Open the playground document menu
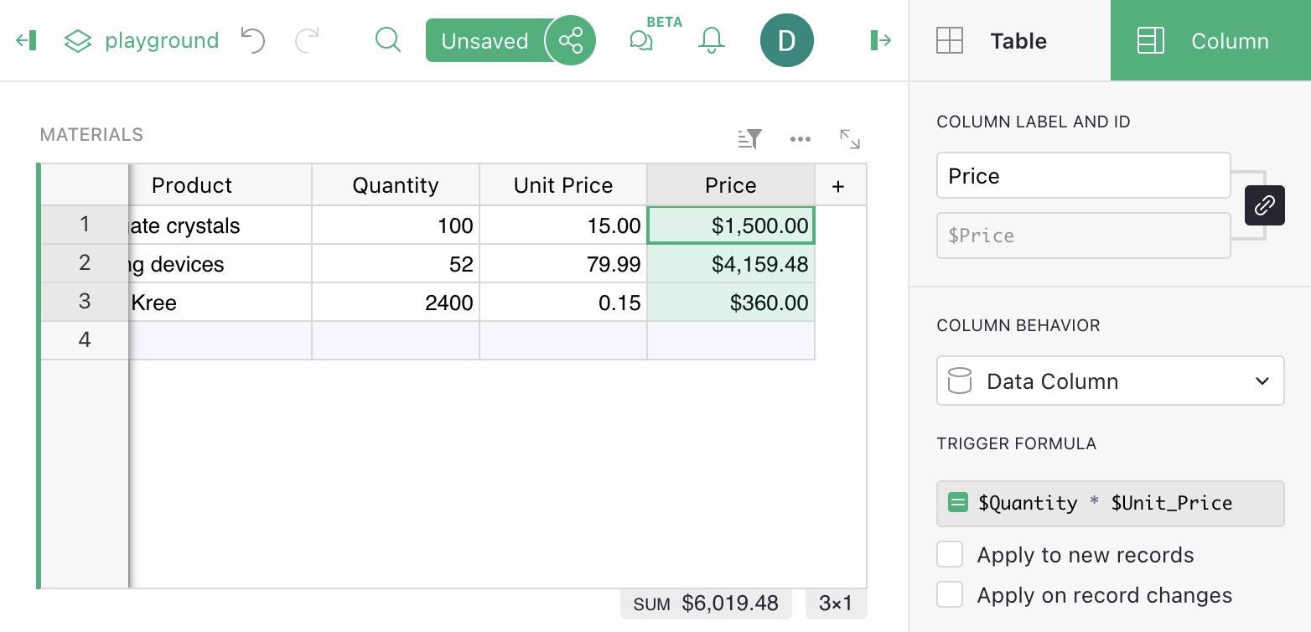 [x=142, y=40]
